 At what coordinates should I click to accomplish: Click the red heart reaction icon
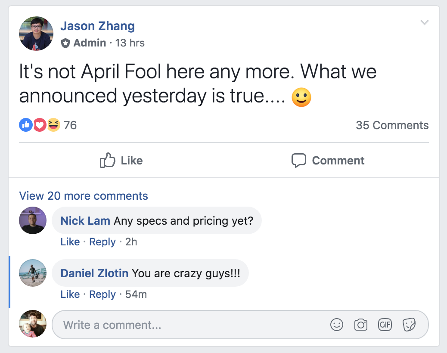tap(40, 125)
